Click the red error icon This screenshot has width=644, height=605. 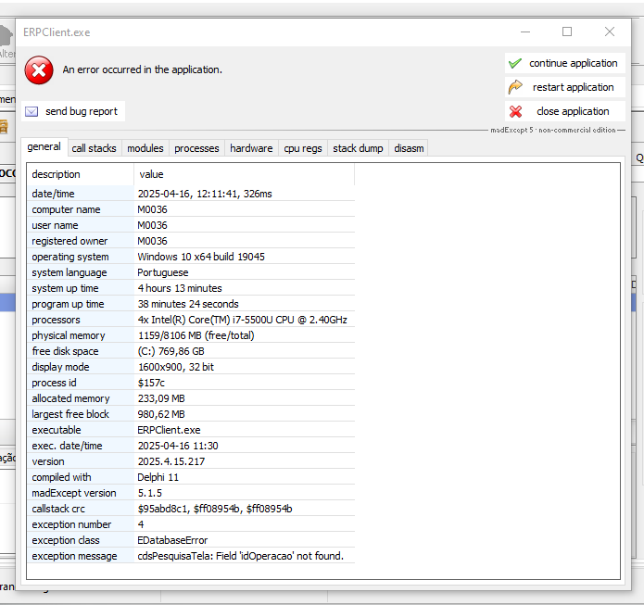39,69
